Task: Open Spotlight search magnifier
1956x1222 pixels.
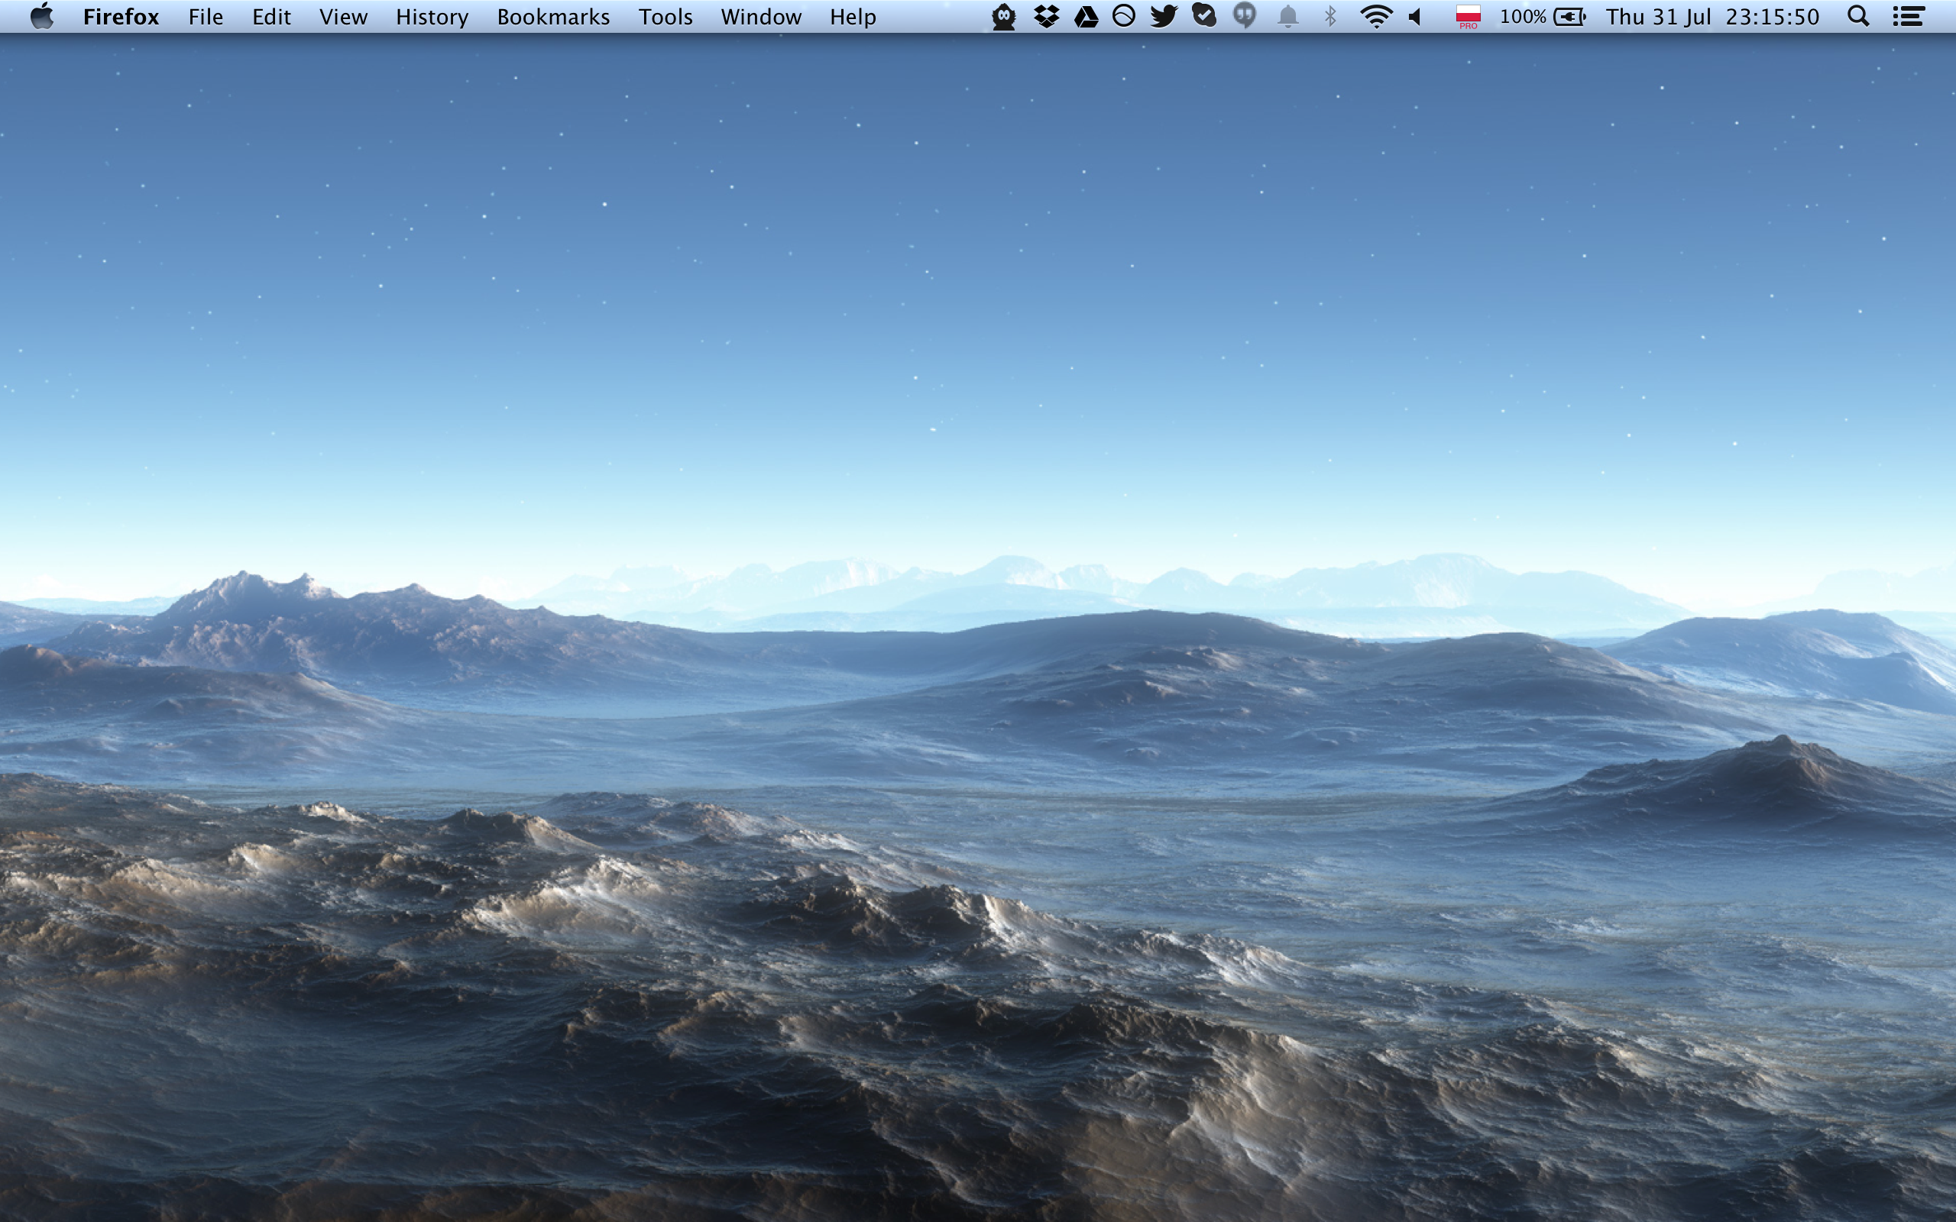Action: tap(1857, 16)
